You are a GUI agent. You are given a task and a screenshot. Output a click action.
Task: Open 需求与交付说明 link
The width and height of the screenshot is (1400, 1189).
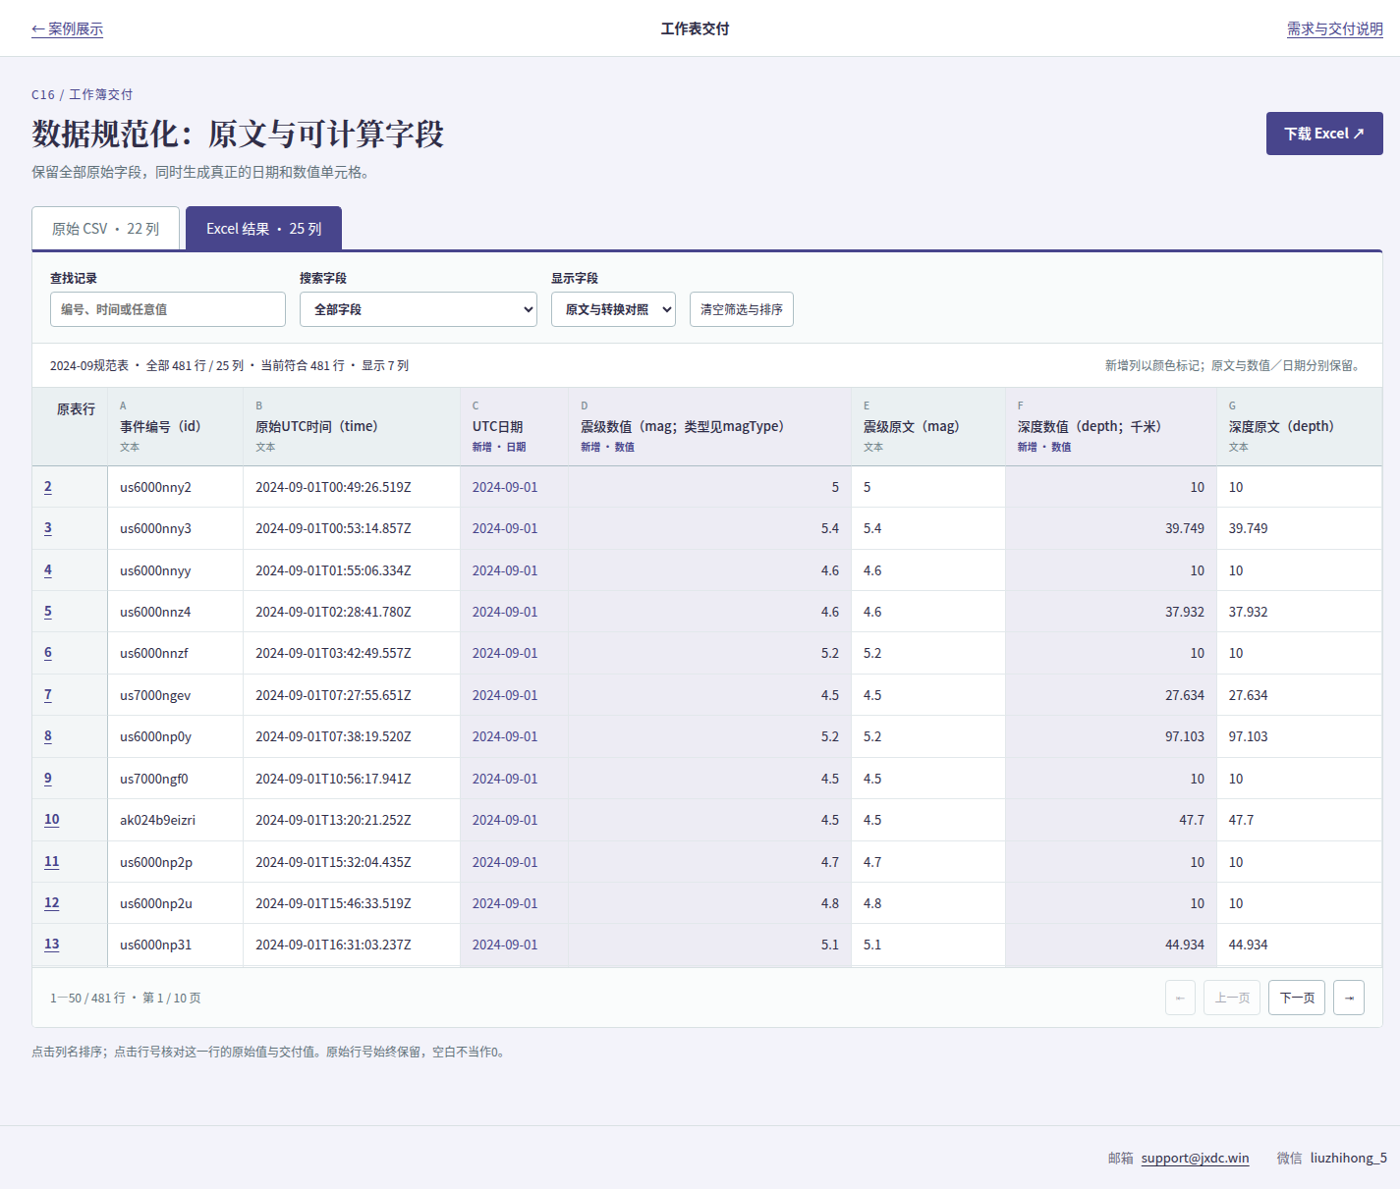point(1335,29)
